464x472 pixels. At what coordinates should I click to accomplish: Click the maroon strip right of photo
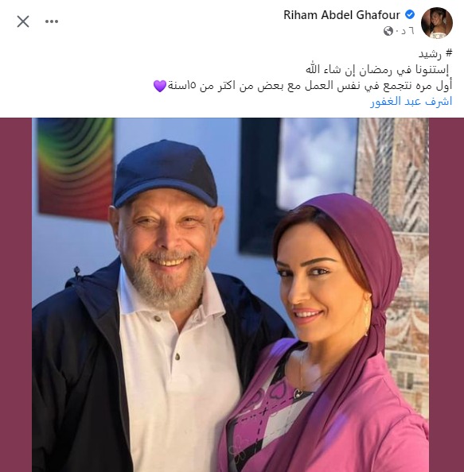(x=446, y=295)
